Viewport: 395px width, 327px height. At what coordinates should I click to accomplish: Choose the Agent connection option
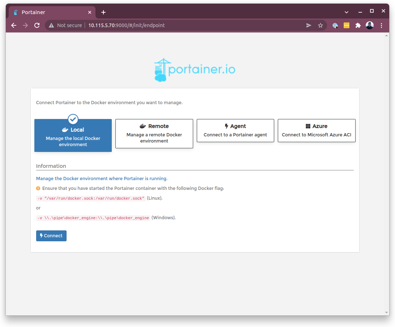click(x=235, y=131)
